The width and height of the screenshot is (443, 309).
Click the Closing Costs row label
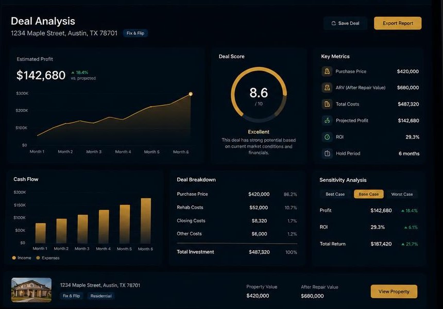[x=191, y=220]
